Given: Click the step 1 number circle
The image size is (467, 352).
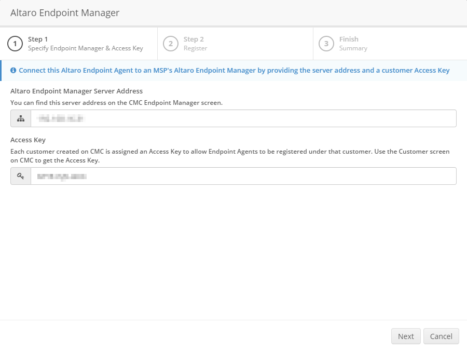Looking at the screenshot, I should click(x=15, y=44).
